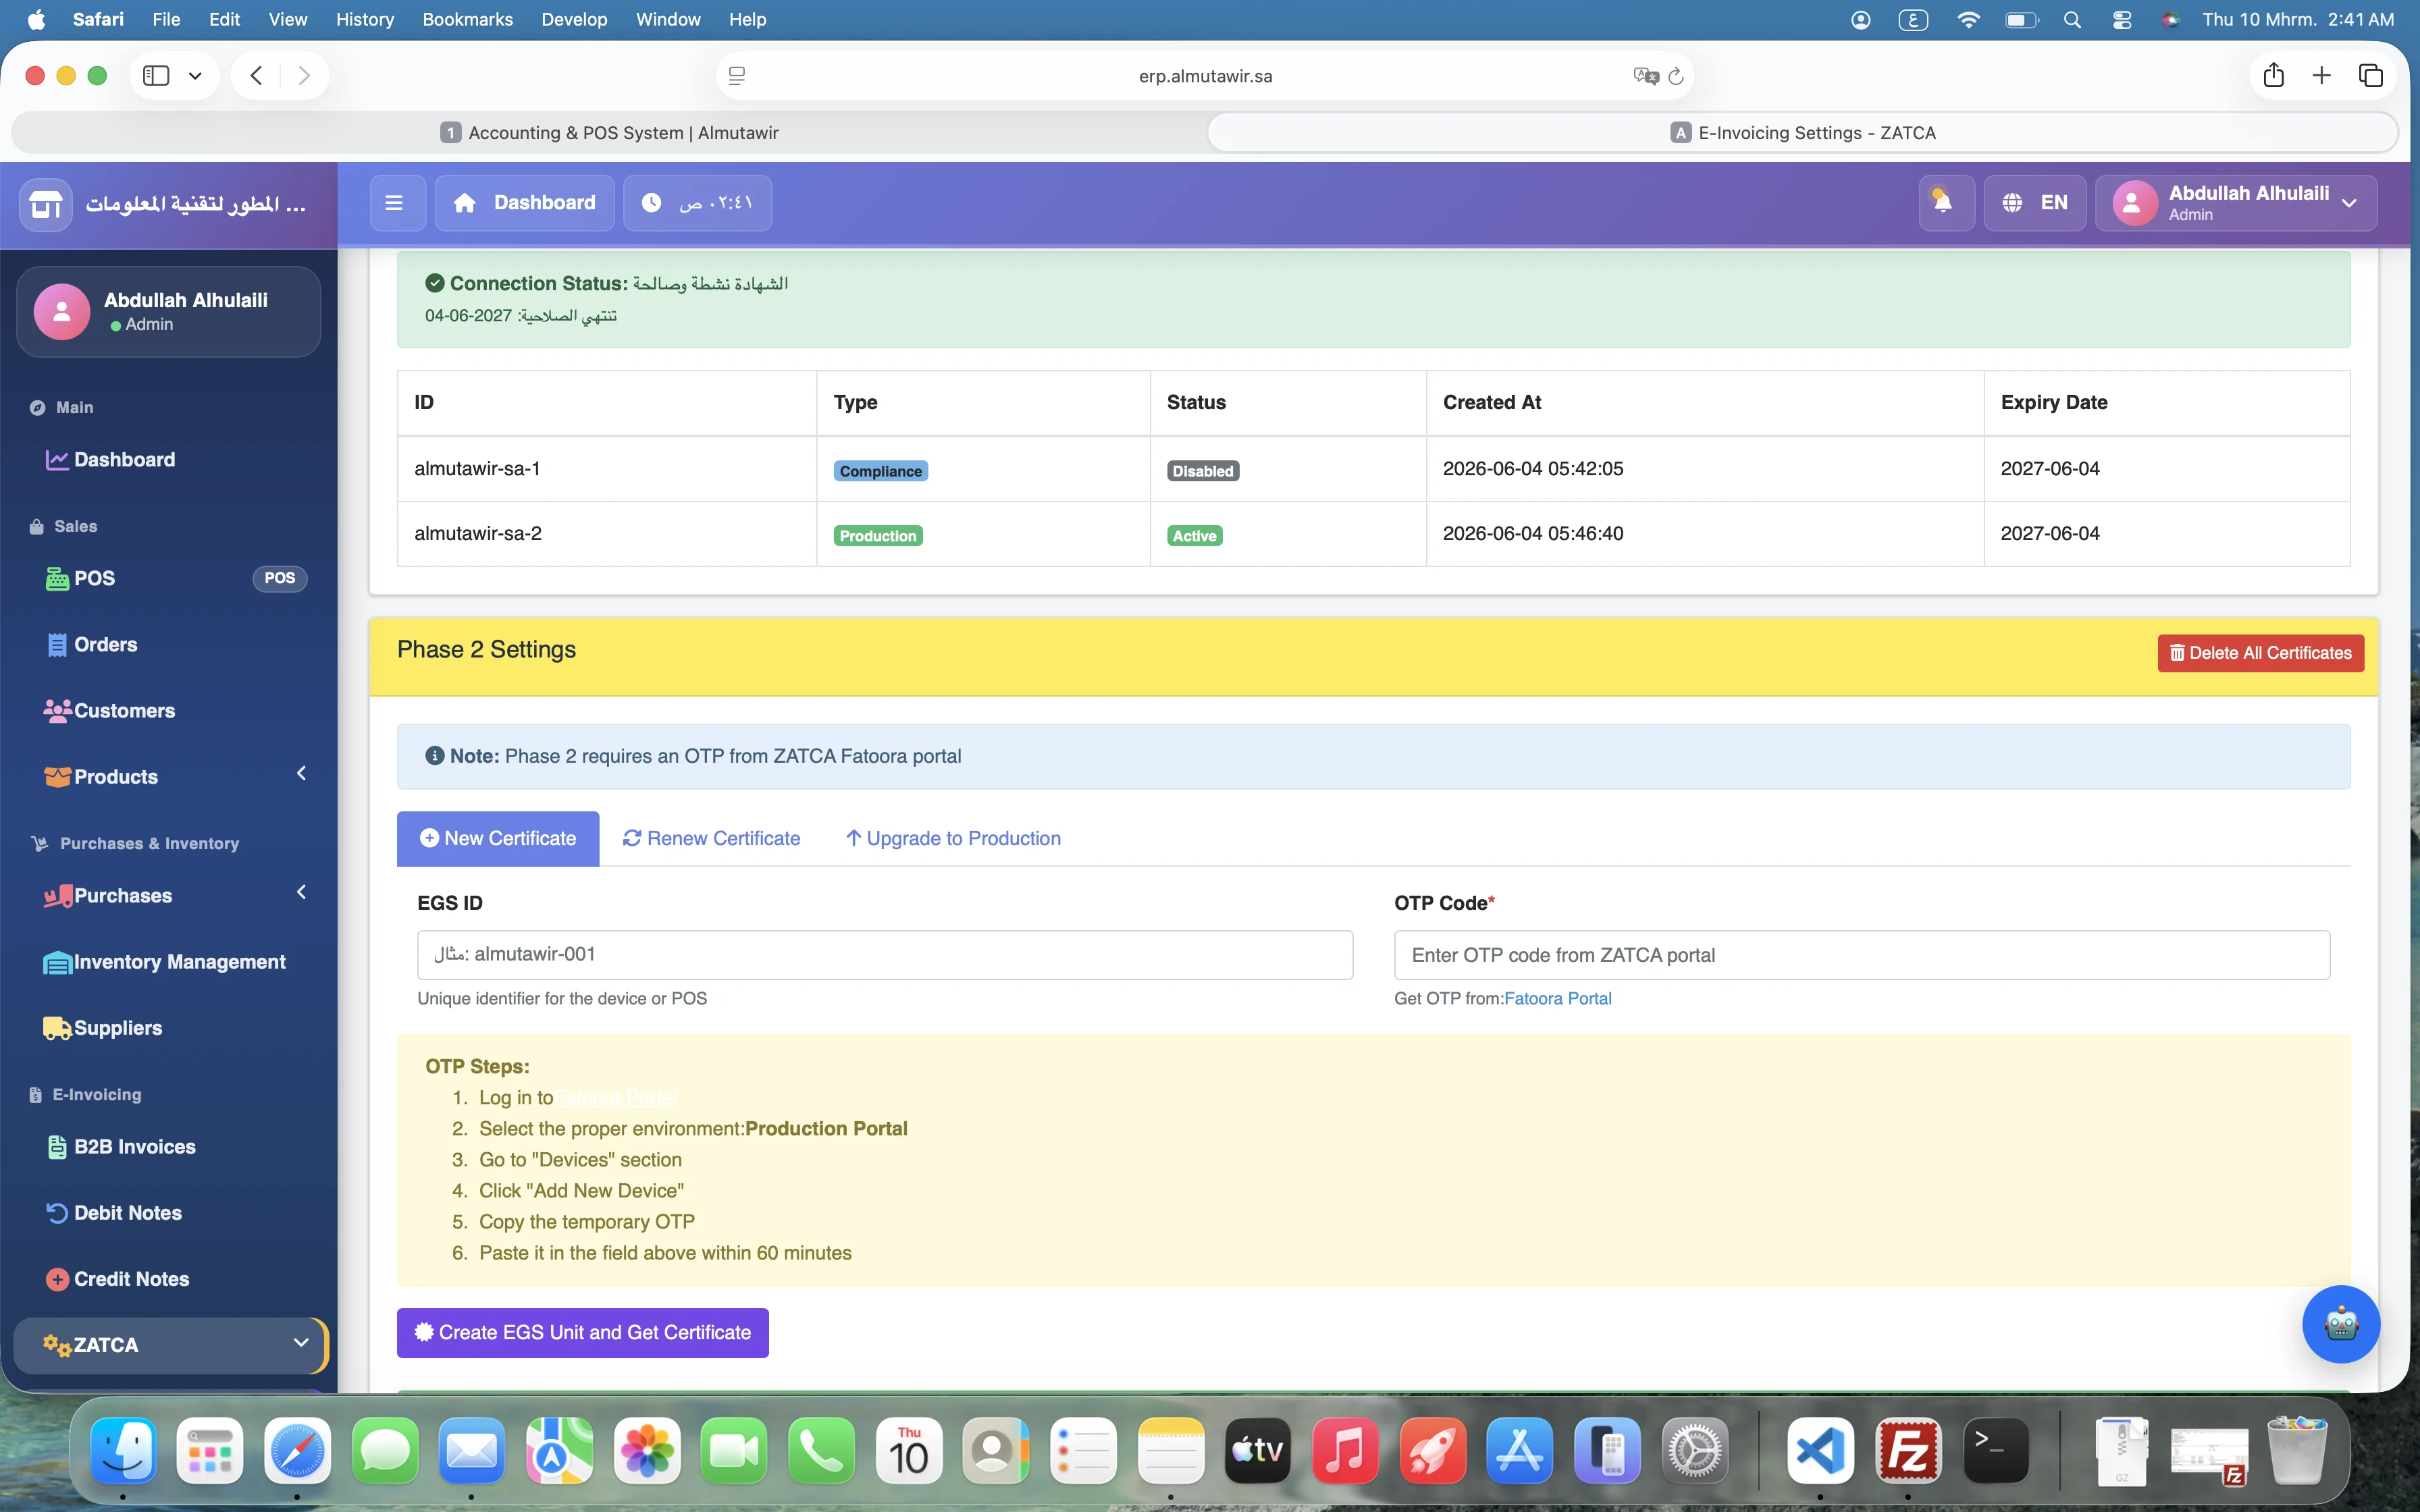Click the EGS ID input field
The height and width of the screenshot is (1512, 2420).
pyautogui.click(x=885, y=955)
